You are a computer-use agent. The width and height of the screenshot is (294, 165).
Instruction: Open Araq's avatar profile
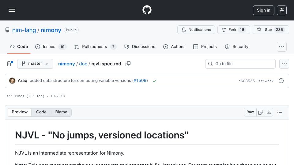[x=12, y=81]
